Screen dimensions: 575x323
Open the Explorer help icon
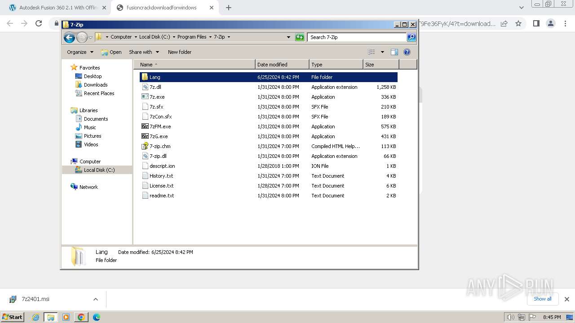point(407,52)
